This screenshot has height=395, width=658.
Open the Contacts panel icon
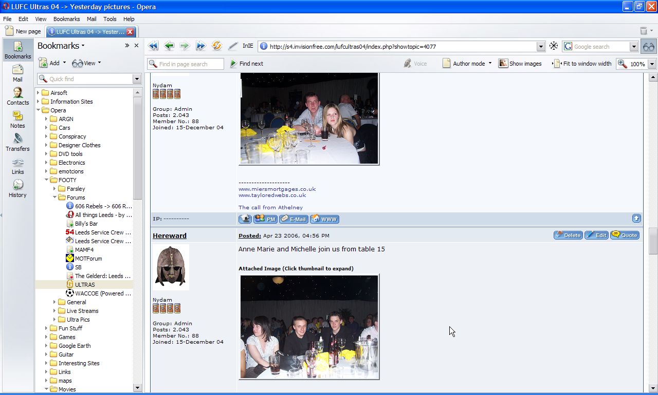click(x=17, y=96)
